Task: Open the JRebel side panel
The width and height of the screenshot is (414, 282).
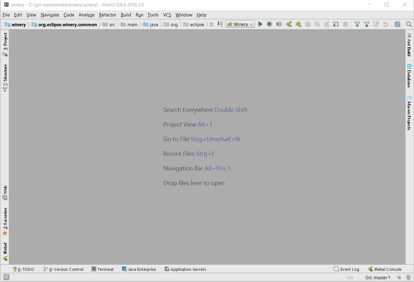Action: tap(5, 252)
